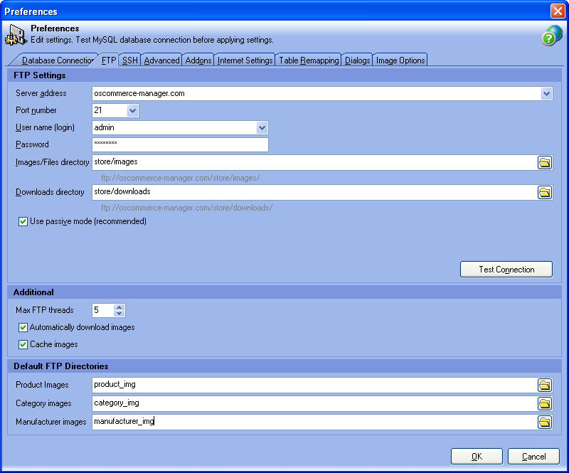The width and height of the screenshot is (569, 473).
Task: Expand the User name login dropdown
Action: [262, 128]
